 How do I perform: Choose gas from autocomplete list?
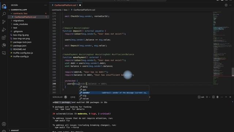114,90
